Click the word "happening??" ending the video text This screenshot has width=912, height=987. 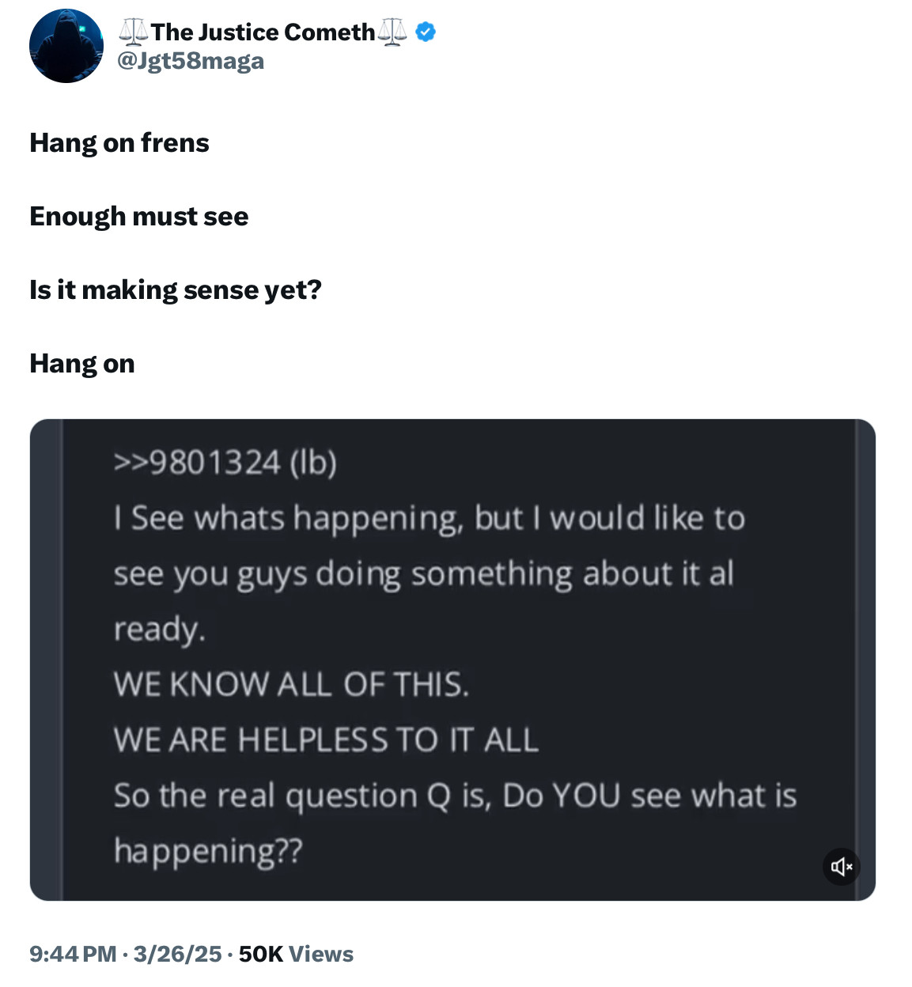pos(208,851)
